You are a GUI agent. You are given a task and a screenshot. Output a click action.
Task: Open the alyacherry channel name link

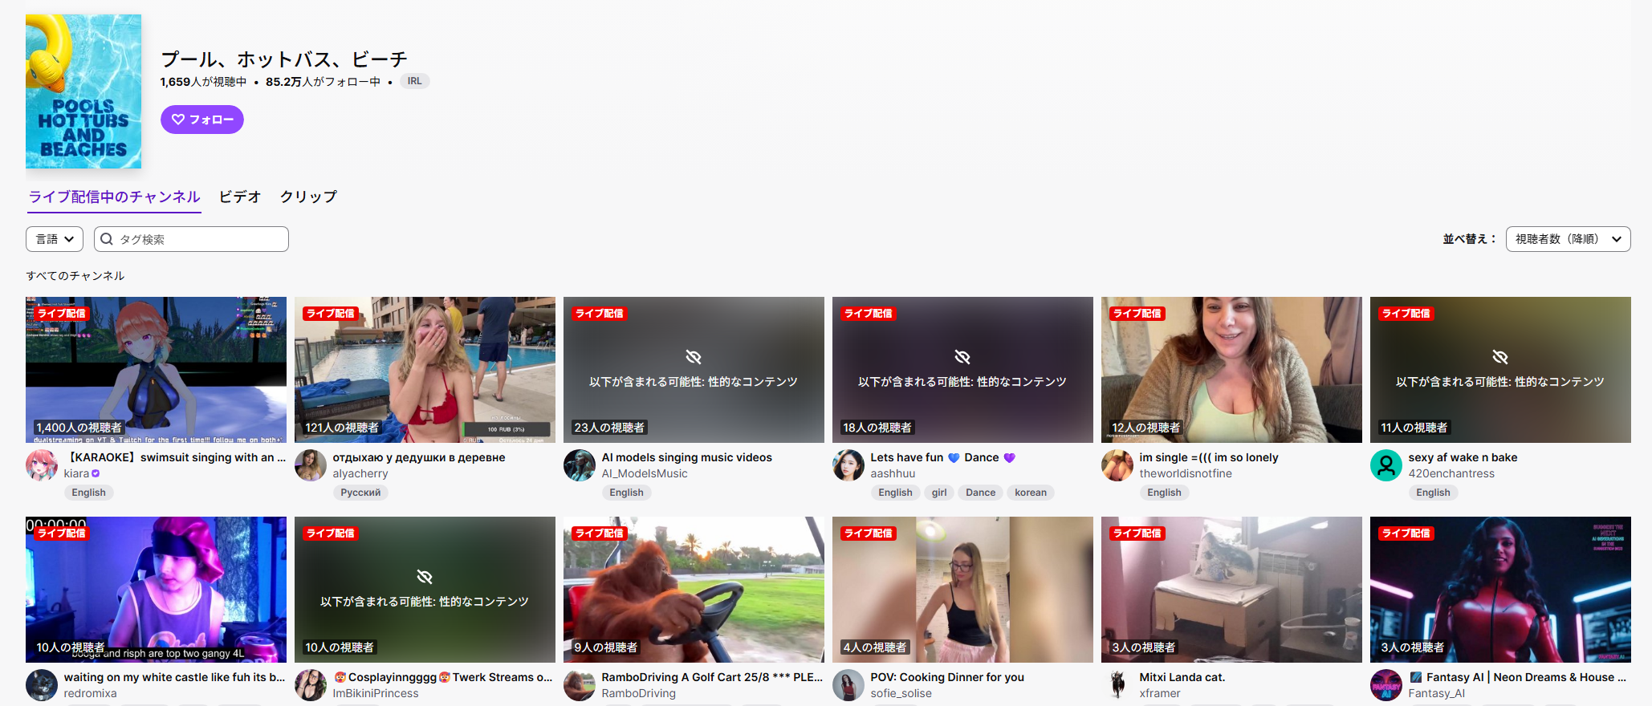360,474
